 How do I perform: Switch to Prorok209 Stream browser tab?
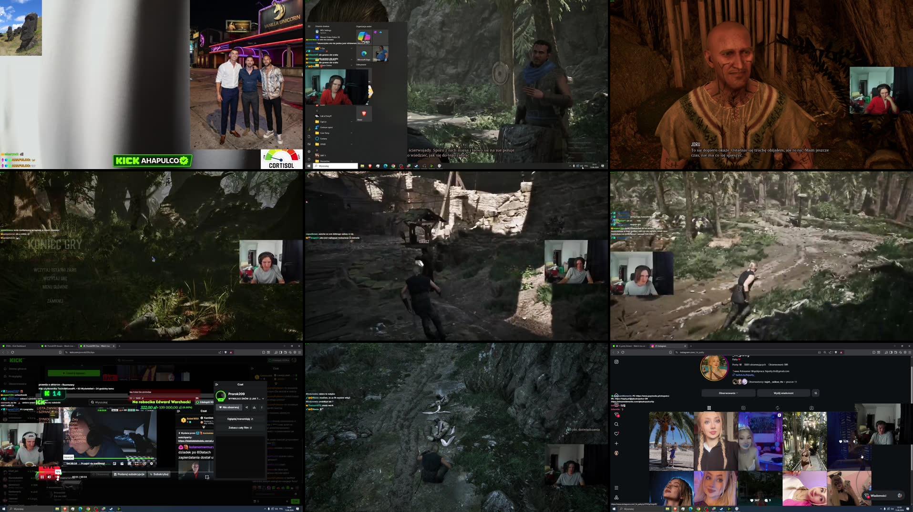point(59,346)
